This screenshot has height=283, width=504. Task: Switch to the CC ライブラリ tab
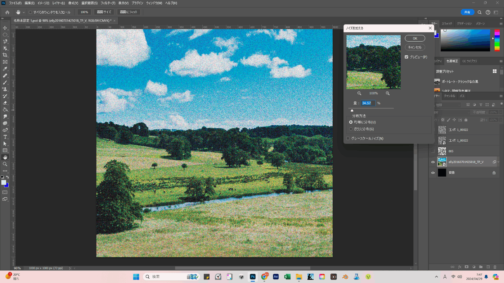tap(470, 61)
